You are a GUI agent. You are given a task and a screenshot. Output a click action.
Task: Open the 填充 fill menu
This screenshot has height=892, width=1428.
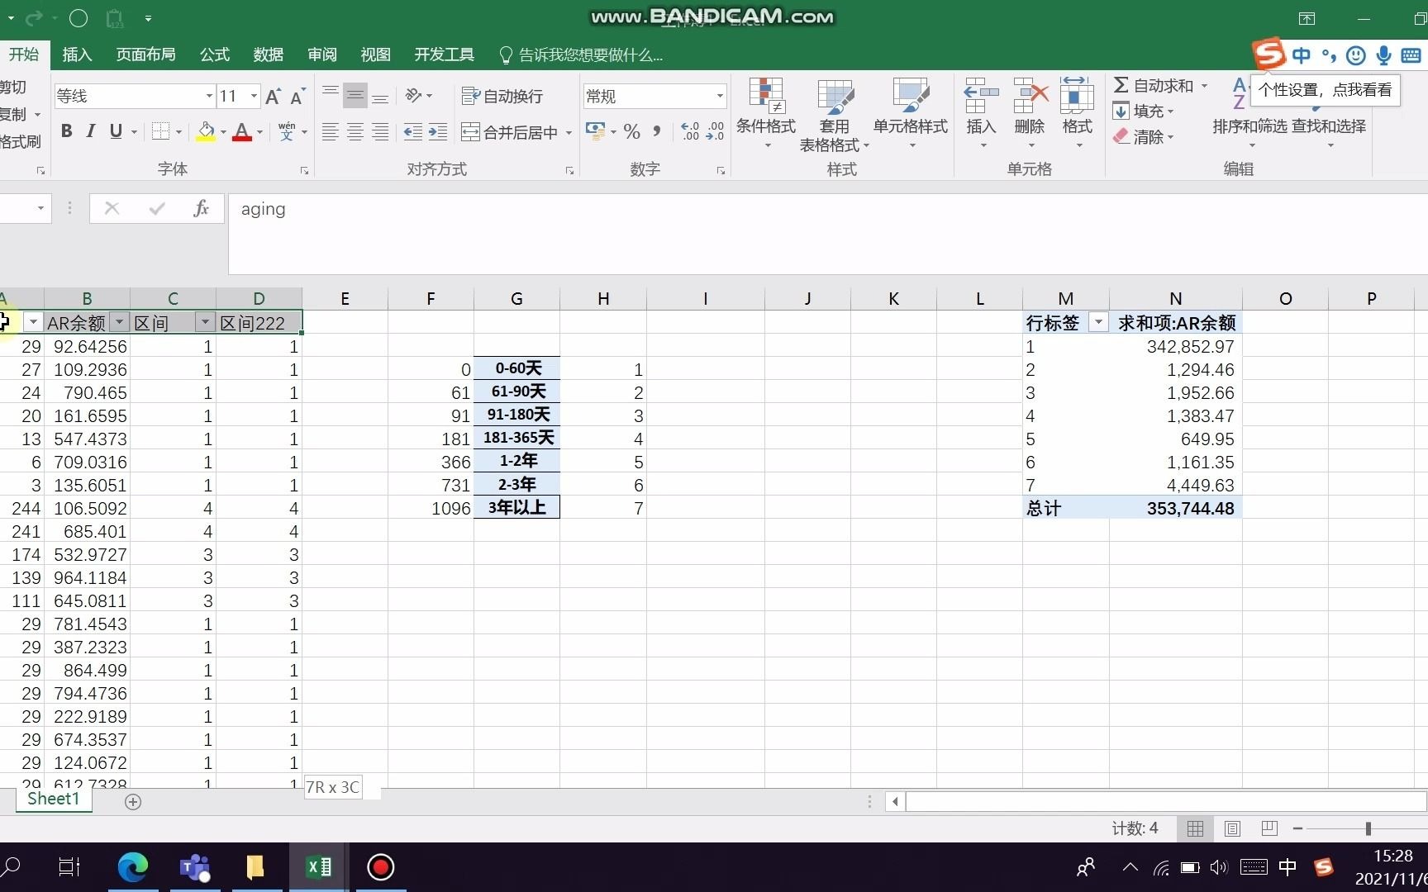pyautogui.click(x=1144, y=111)
